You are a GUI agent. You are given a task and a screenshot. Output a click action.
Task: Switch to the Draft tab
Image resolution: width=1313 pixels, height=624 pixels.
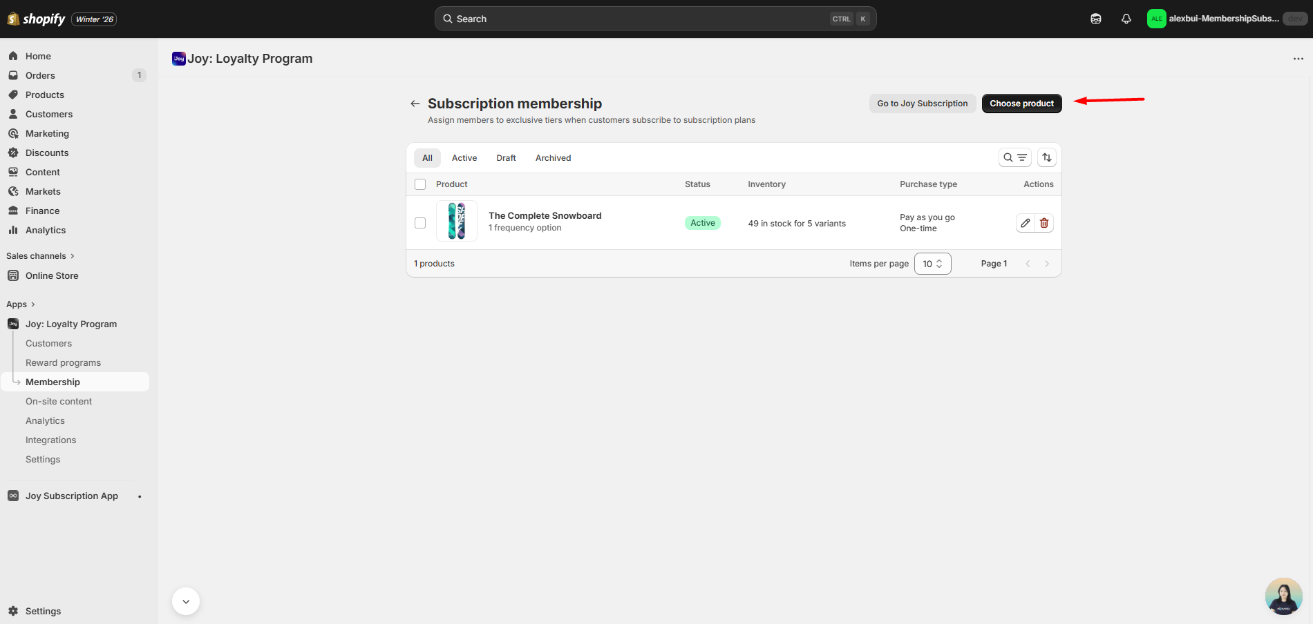pos(506,158)
